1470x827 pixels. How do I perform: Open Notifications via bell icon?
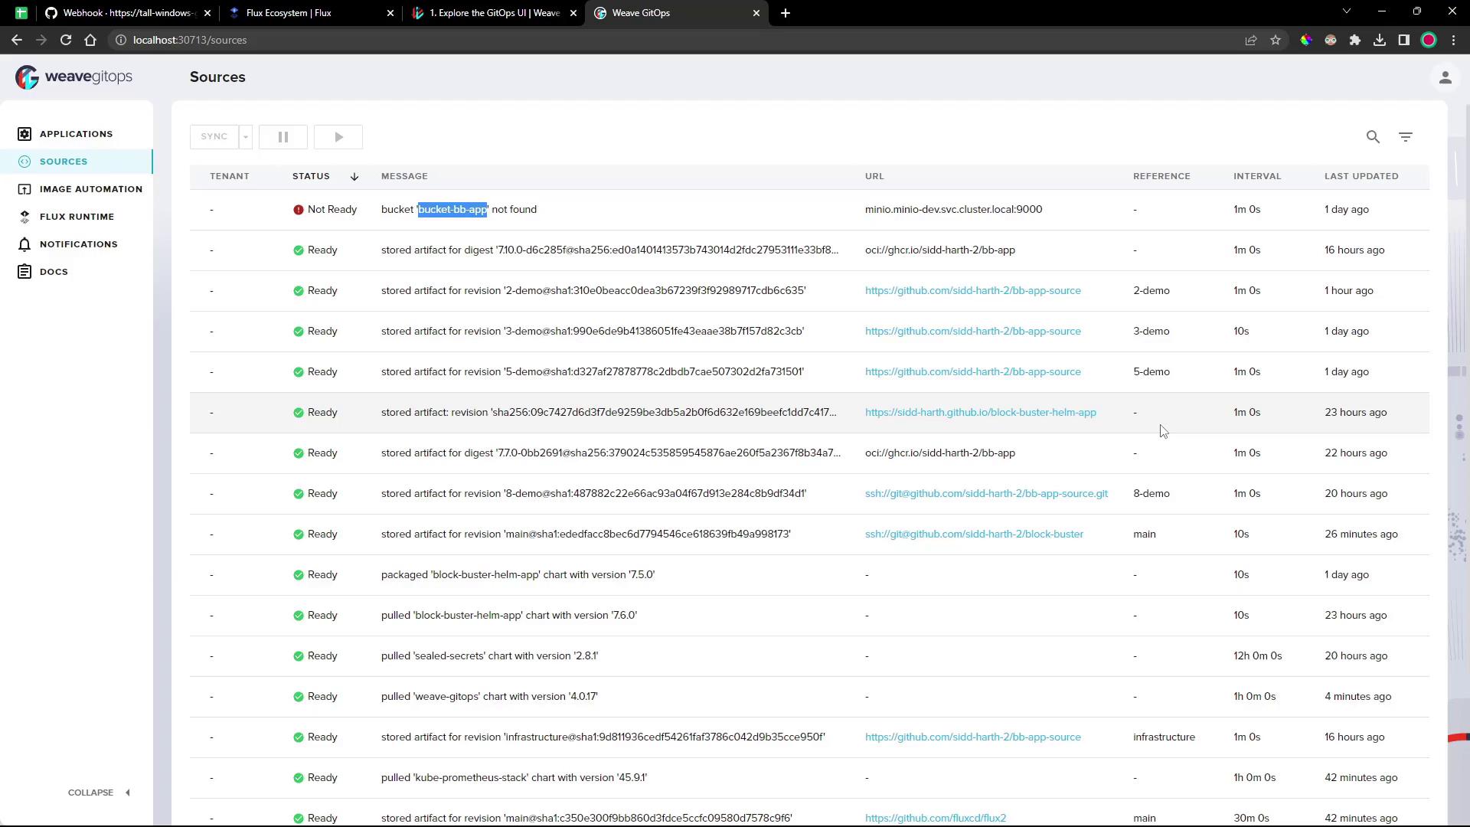click(x=24, y=244)
